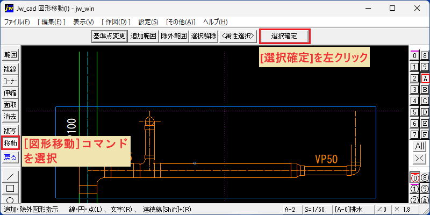Choose the 複線 double line tool
430x215 pixels.
(10, 69)
